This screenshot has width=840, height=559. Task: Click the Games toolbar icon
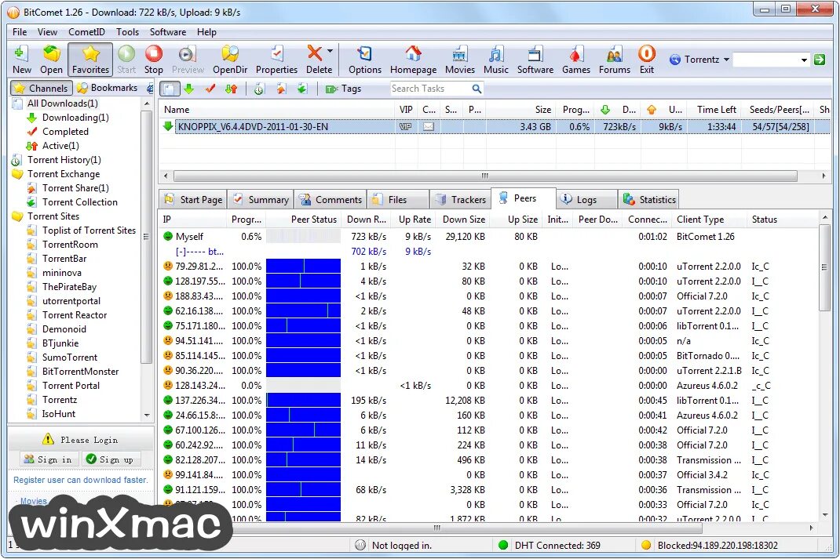[576, 60]
